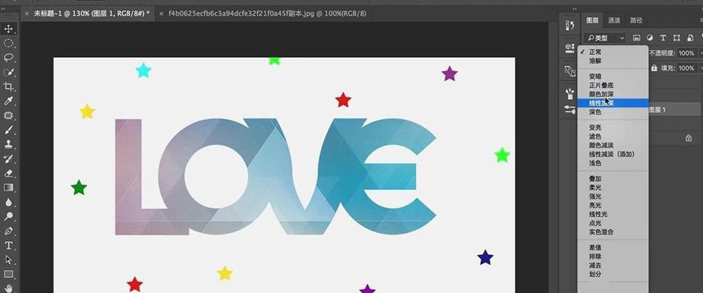Toggle the shape layer filter
703x293 pixels.
(x=677, y=38)
